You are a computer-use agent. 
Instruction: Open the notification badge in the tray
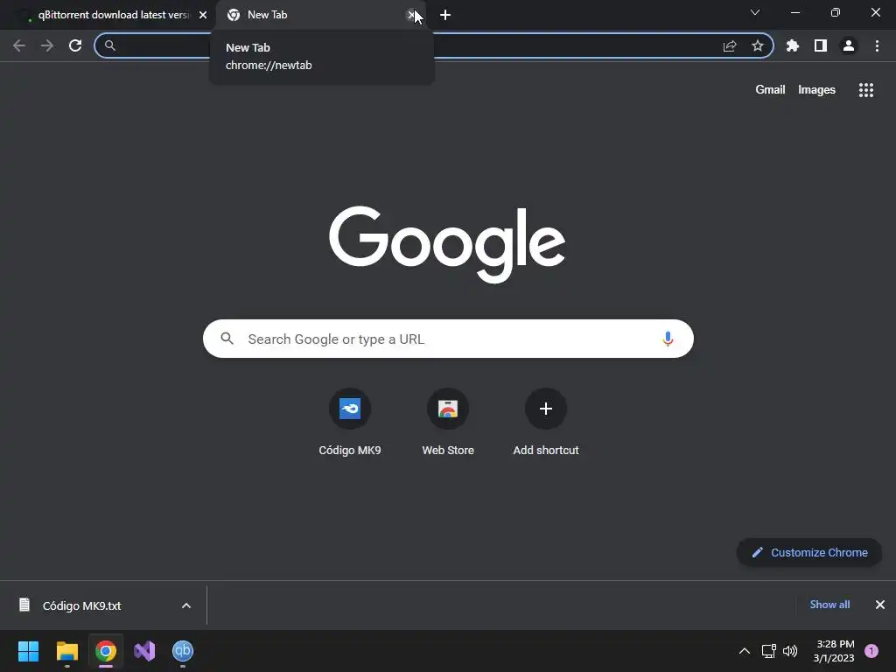(871, 651)
